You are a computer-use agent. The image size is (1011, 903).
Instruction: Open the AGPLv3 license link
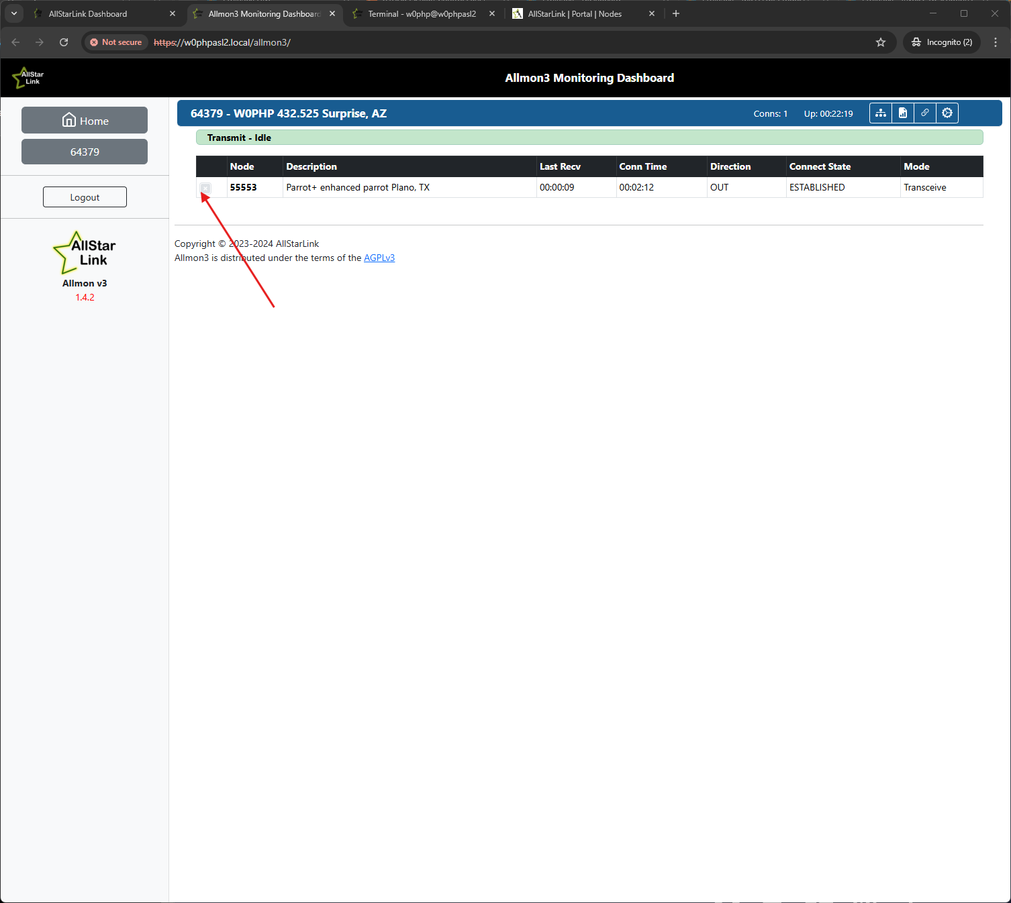[x=379, y=258]
